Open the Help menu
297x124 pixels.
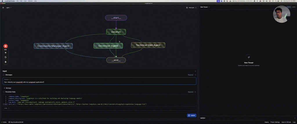(x=35, y=1)
